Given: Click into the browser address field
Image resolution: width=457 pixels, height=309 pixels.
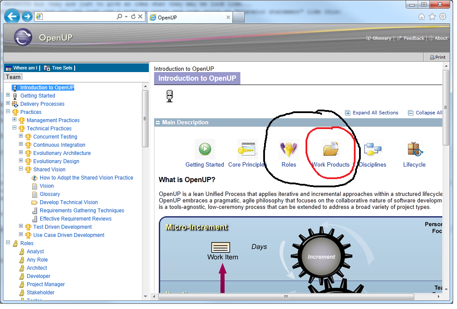Looking at the screenshot, I should coord(79,17).
